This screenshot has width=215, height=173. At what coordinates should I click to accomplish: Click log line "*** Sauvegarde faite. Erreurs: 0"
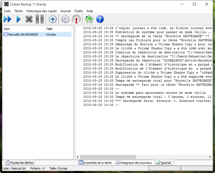(148, 101)
